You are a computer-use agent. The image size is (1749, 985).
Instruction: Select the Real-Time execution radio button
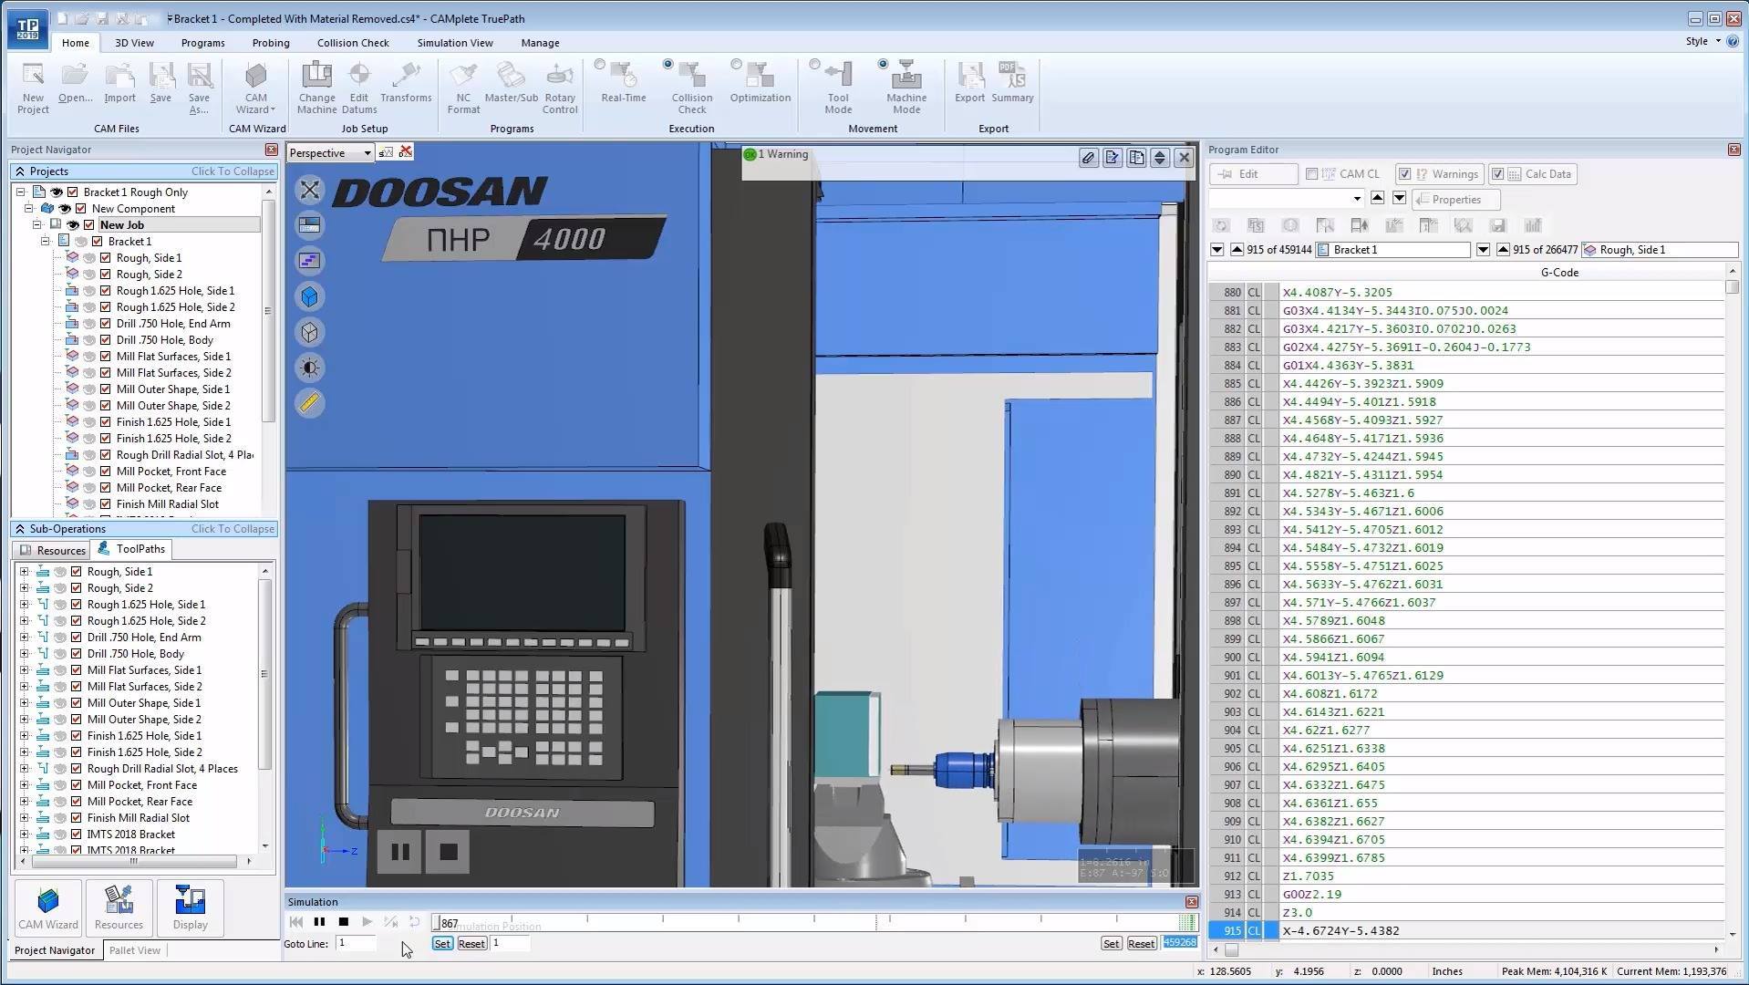click(x=599, y=65)
